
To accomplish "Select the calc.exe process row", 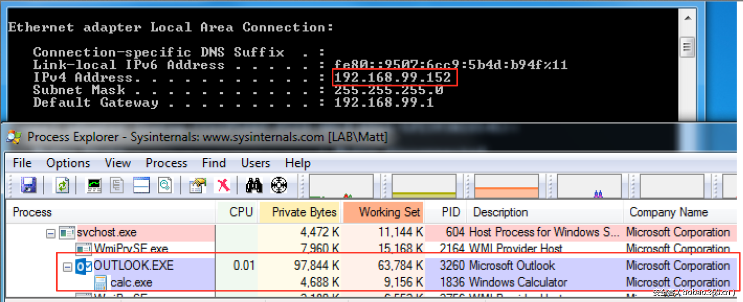I will point(131,283).
